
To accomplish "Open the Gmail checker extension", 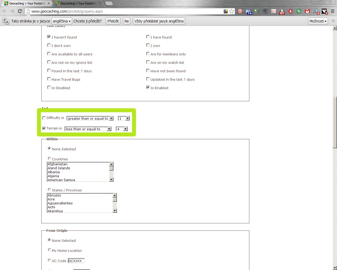I will pos(307,11).
